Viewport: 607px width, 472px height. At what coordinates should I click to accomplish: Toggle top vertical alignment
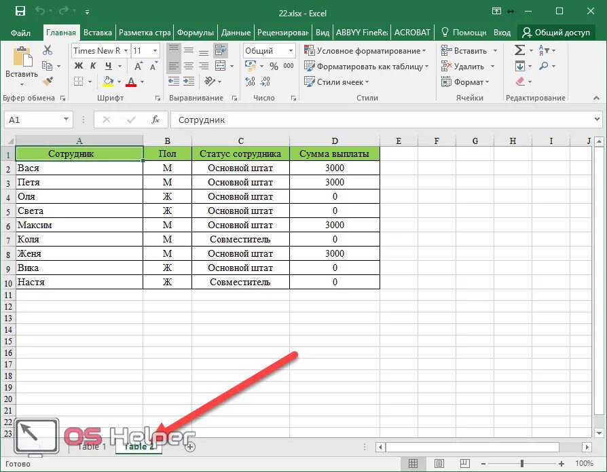173,50
